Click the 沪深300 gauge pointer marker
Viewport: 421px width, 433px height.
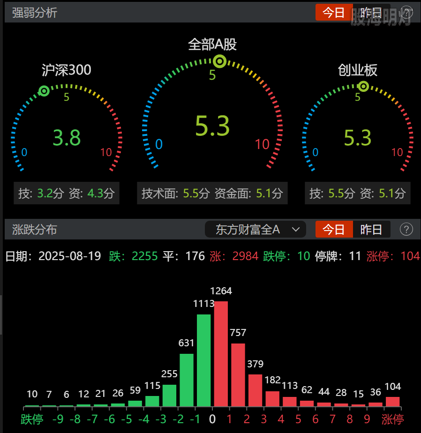(44, 90)
